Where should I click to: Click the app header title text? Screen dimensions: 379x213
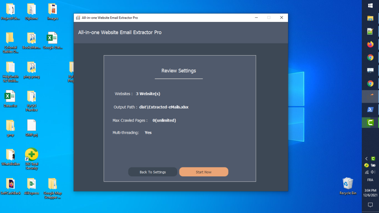pyautogui.click(x=120, y=32)
